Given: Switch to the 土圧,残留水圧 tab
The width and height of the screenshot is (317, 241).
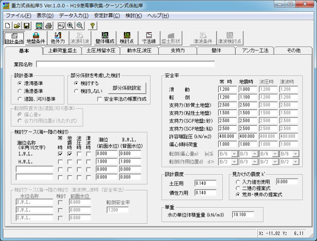Looking at the screenshot, I should click(x=101, y=51).
